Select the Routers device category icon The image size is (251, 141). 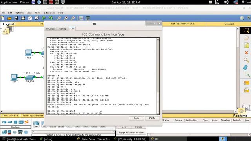(x=4, y=122)
